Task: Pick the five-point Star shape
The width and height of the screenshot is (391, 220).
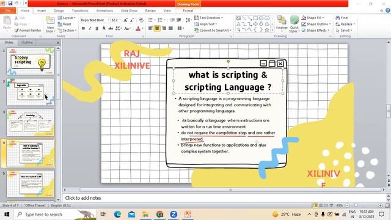Action: 267,30
